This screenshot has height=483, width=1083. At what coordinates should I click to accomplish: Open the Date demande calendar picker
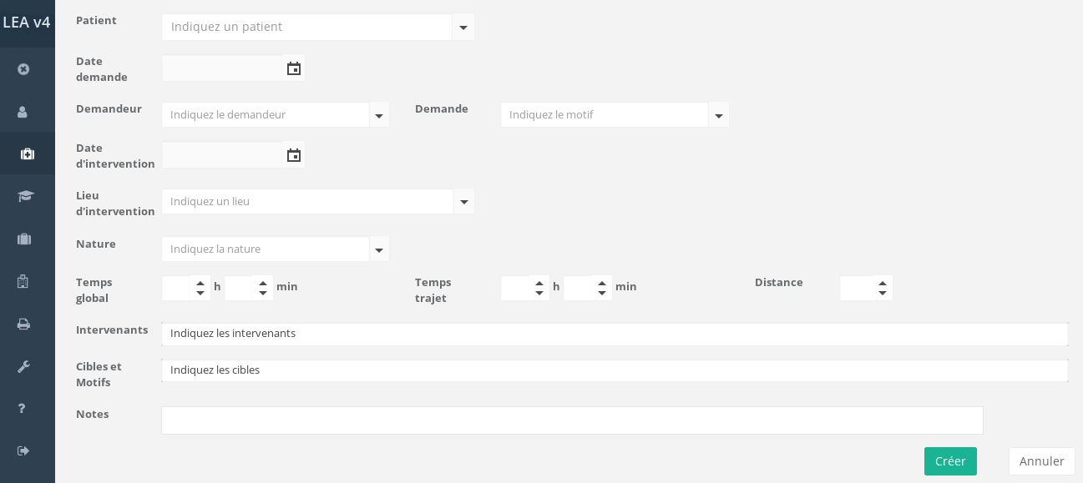[x=294, y=69]
